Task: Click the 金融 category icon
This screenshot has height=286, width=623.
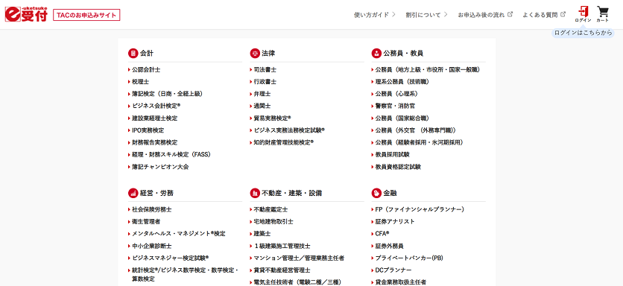Action: tap(376, 193)
